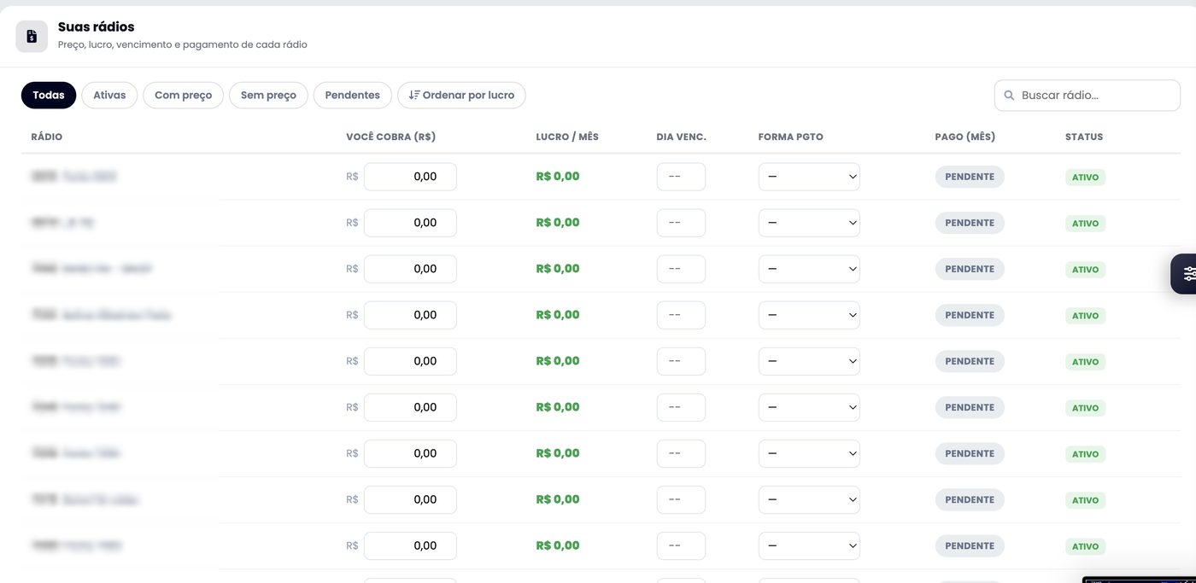The width and height of the screenshot is (1196, 583).
Task: Toggle Pendente payment status in the third row
Action: click(x=970, y=269)
